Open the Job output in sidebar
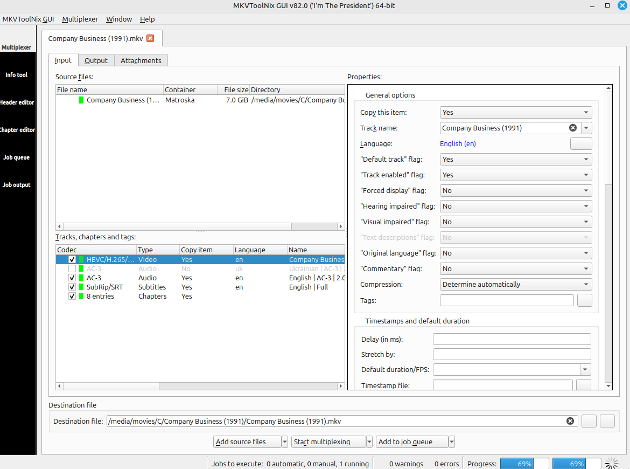Image resolution: width=630 pixels, height=469 pixels. 17,184
